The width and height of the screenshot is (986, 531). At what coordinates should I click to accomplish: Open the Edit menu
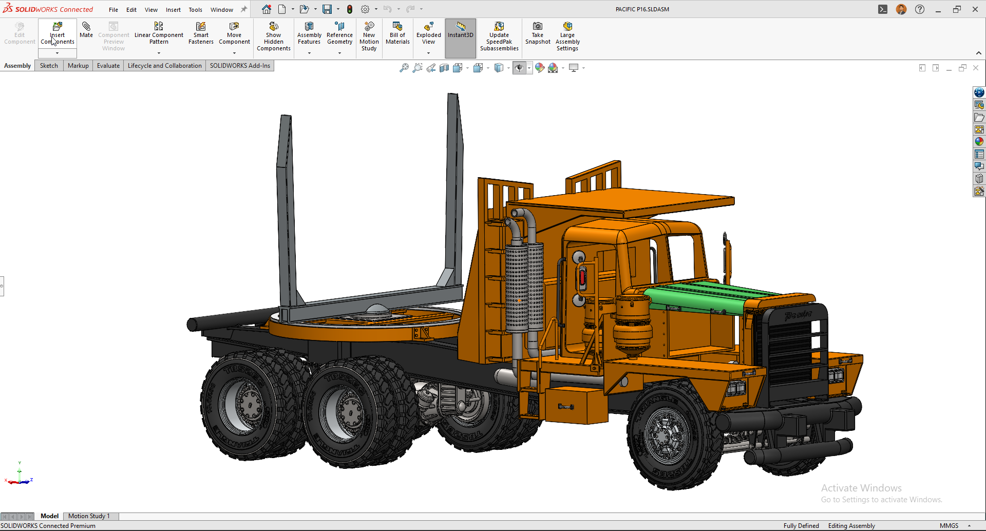point(131,10)
